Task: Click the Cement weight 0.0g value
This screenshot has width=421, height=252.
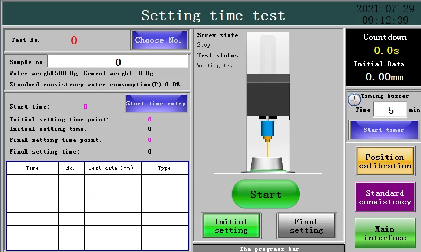Action: coord(146,73)
